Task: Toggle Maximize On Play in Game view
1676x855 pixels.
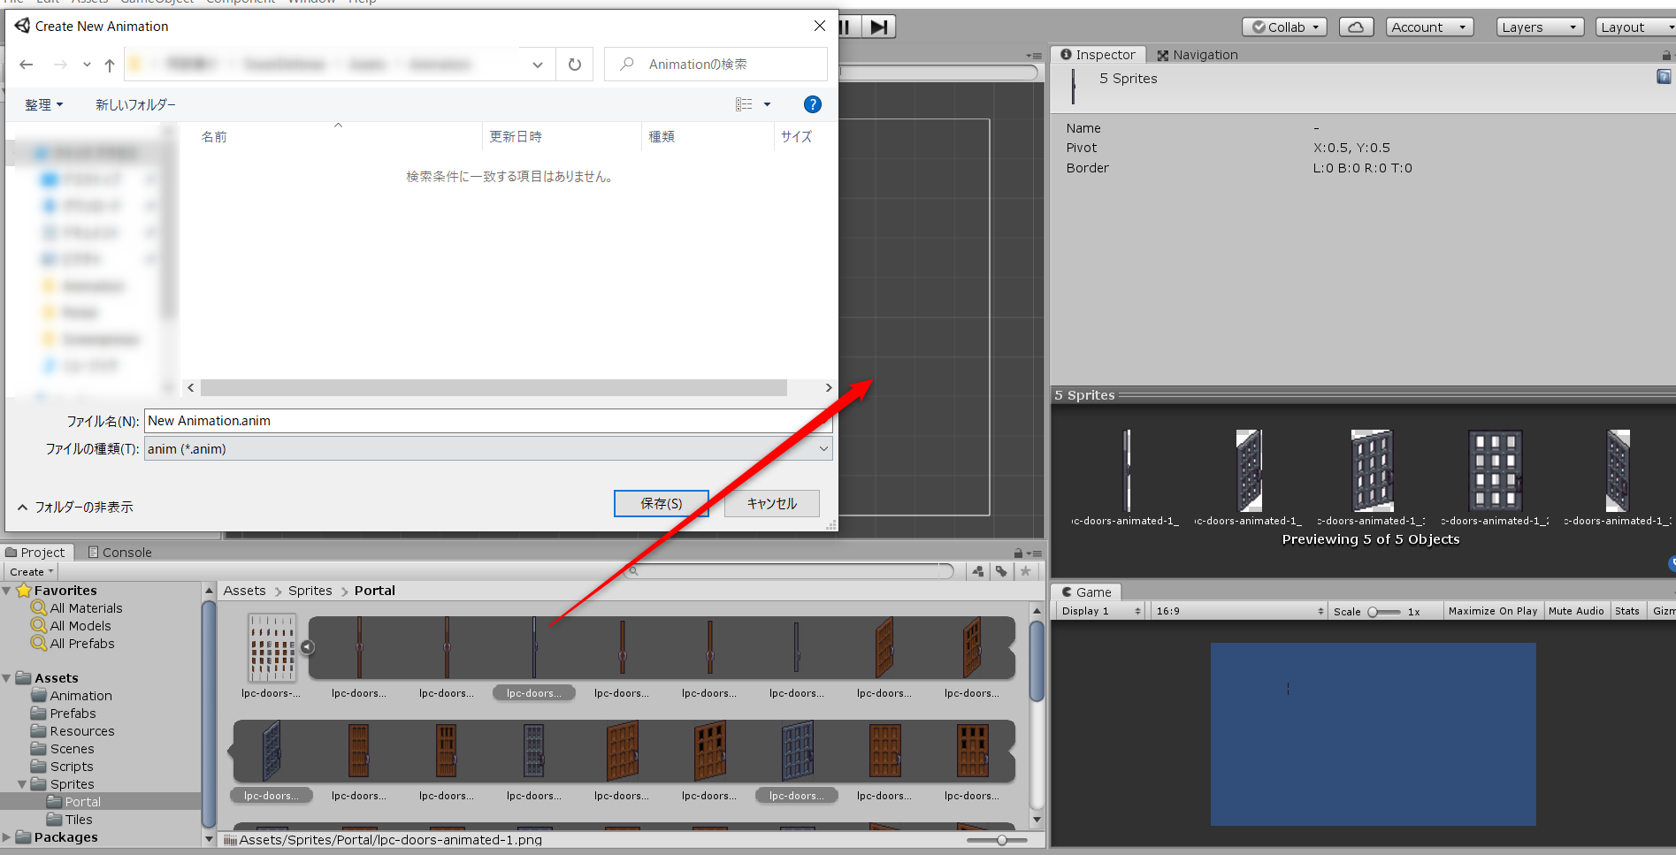Action: point(1492,610)
